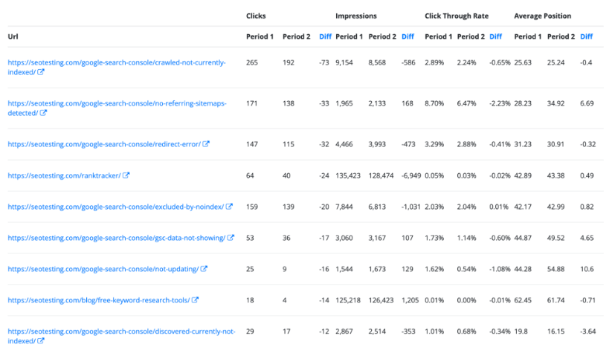Click Impressions Period 2 column header

pos(382,36)
